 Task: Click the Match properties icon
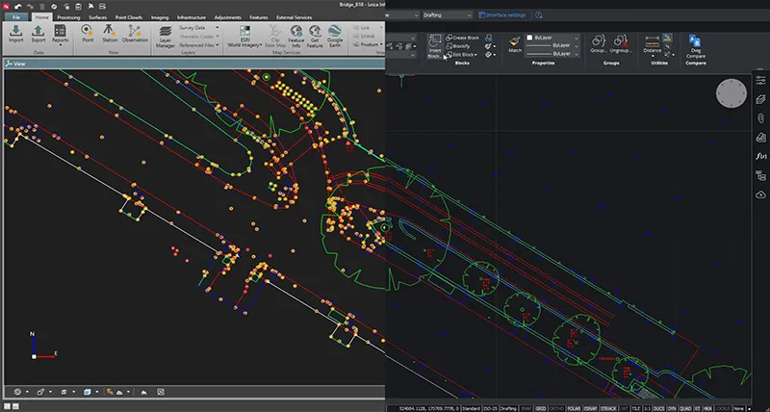pyautogui.click(x=515, y=42)
